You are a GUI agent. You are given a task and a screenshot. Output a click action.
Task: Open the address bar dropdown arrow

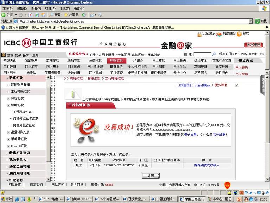[x=251, y=21]
